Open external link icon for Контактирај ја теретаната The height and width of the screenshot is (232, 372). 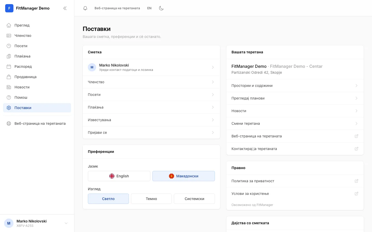coord(357,149)
